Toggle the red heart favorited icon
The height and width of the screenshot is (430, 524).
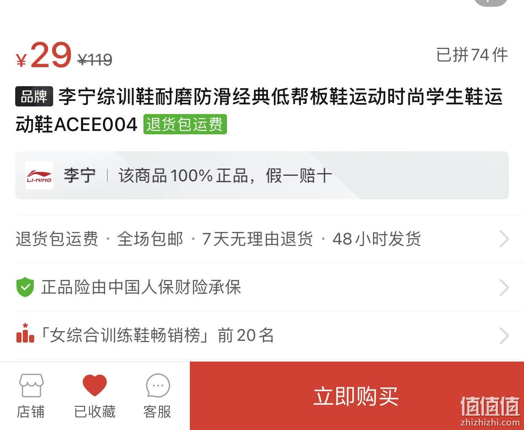click(95, 385)
